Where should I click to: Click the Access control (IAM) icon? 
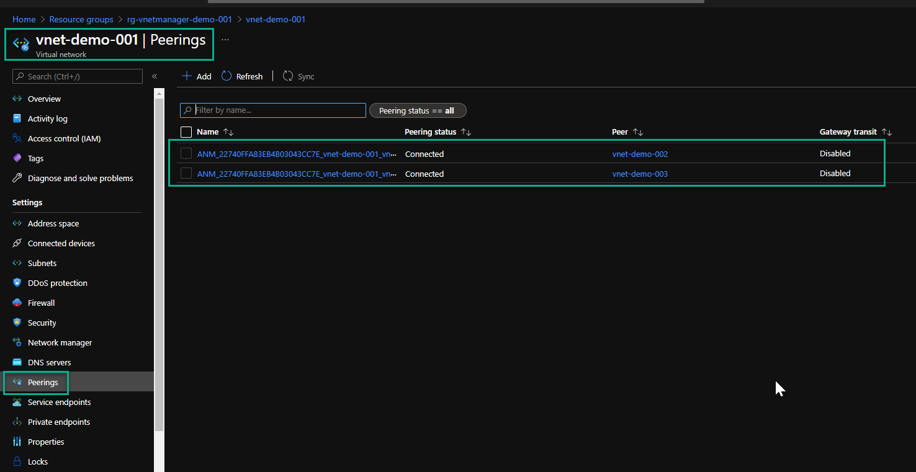point(17,138)
